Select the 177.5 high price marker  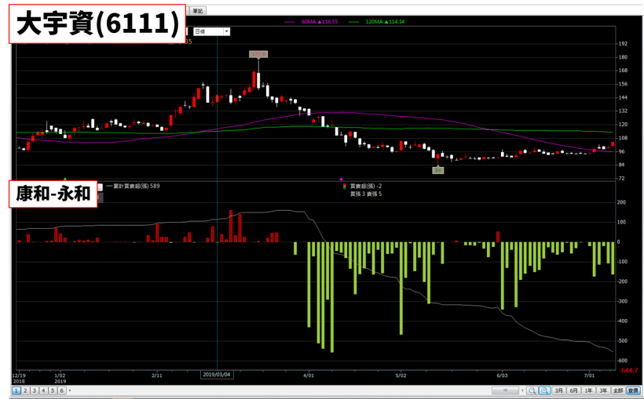coord(258,54)
